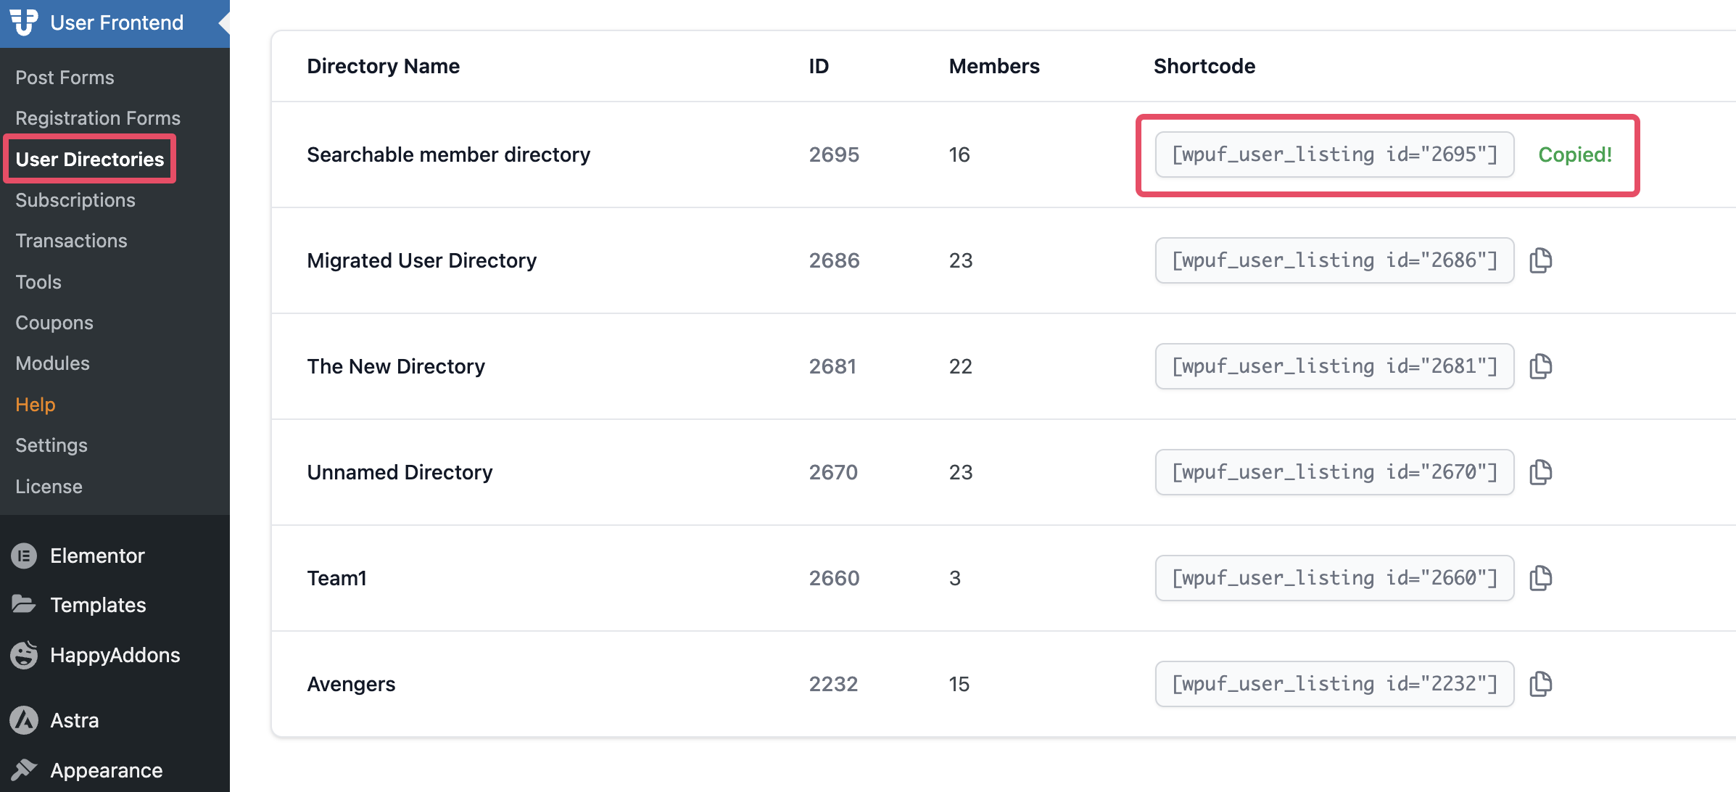Click the Directory Name column header
The width and height of the screenshot is (1736, 792).
pyautogui.click(x=383, y=66)
